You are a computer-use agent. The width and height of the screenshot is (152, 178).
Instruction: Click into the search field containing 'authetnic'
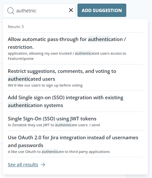[39, 11]
